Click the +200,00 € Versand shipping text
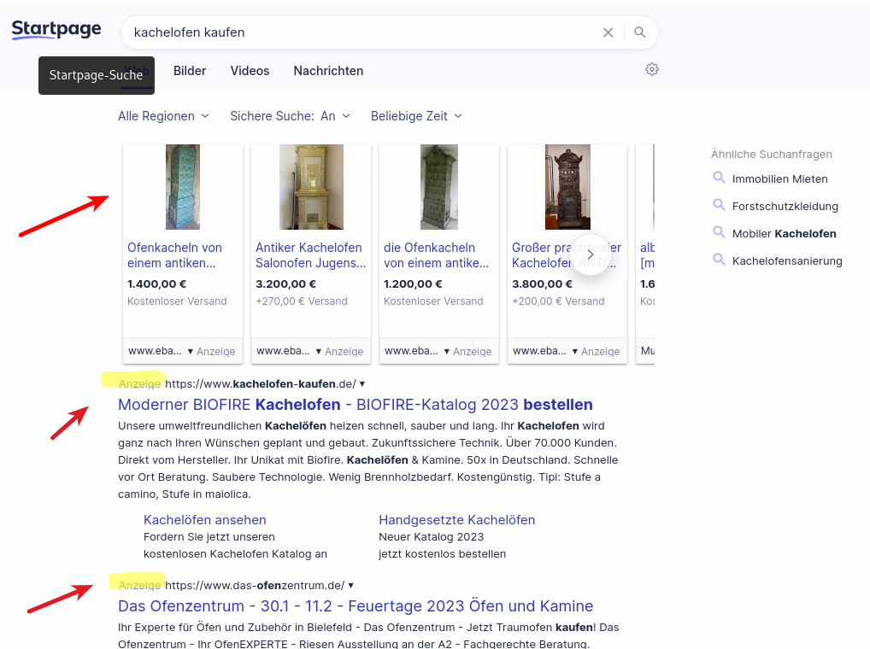Image resolution: width=870 pixels, height=649 pixels. coord(558,301)
